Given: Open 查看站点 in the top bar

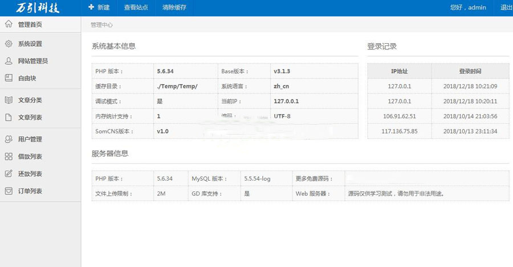Looking at the screenshot, I should (136, 8).
